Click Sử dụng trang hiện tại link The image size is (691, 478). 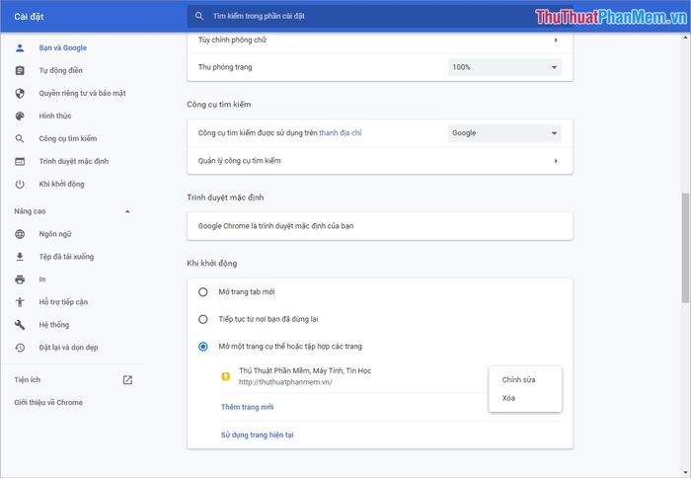tap(258, 435)
